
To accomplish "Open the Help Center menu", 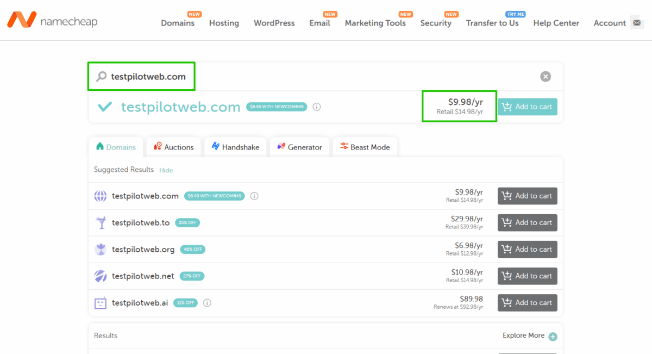I will tap(556, 23).
